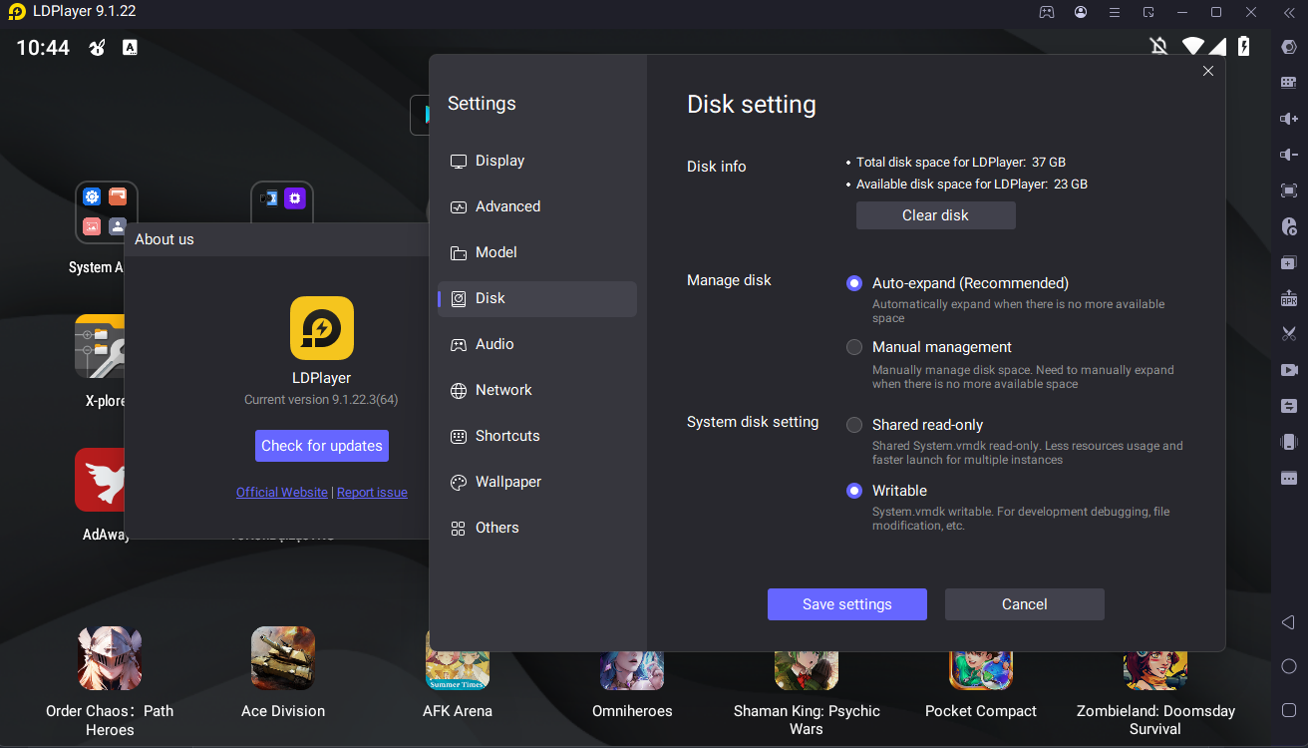Click the volume up icon

click(1288, 119)
